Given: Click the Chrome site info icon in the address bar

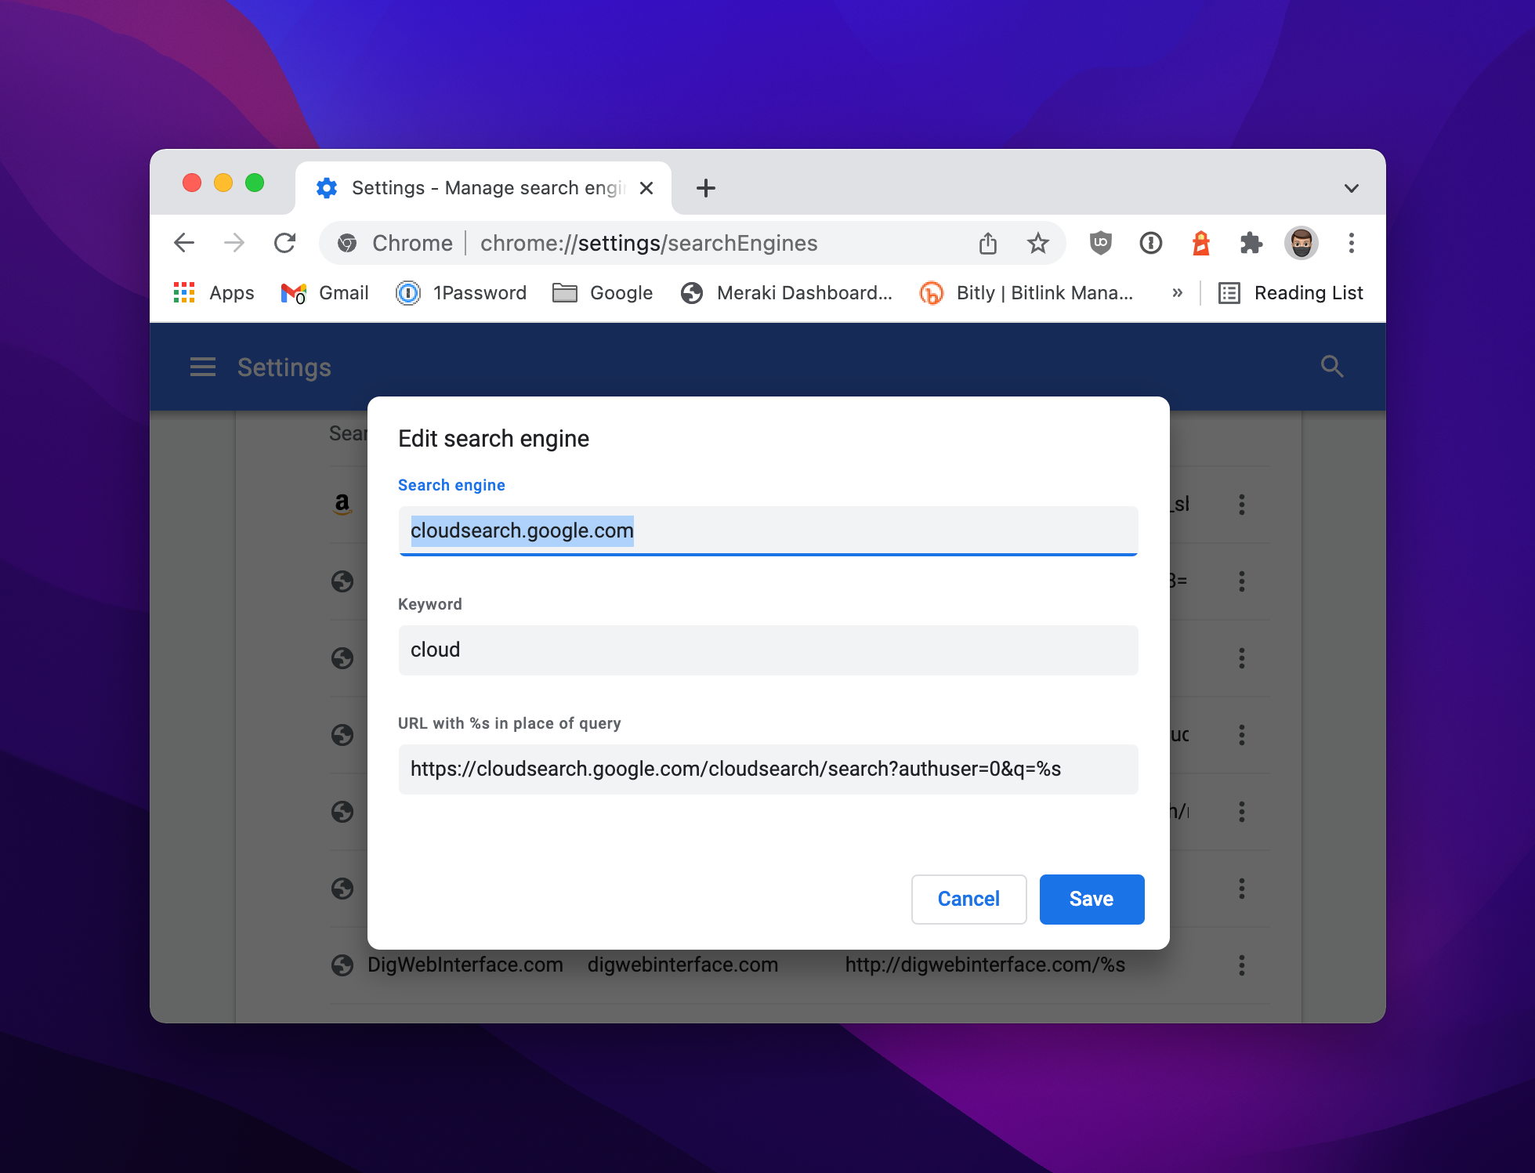Looking at the screenshot, I should [347, 243].
